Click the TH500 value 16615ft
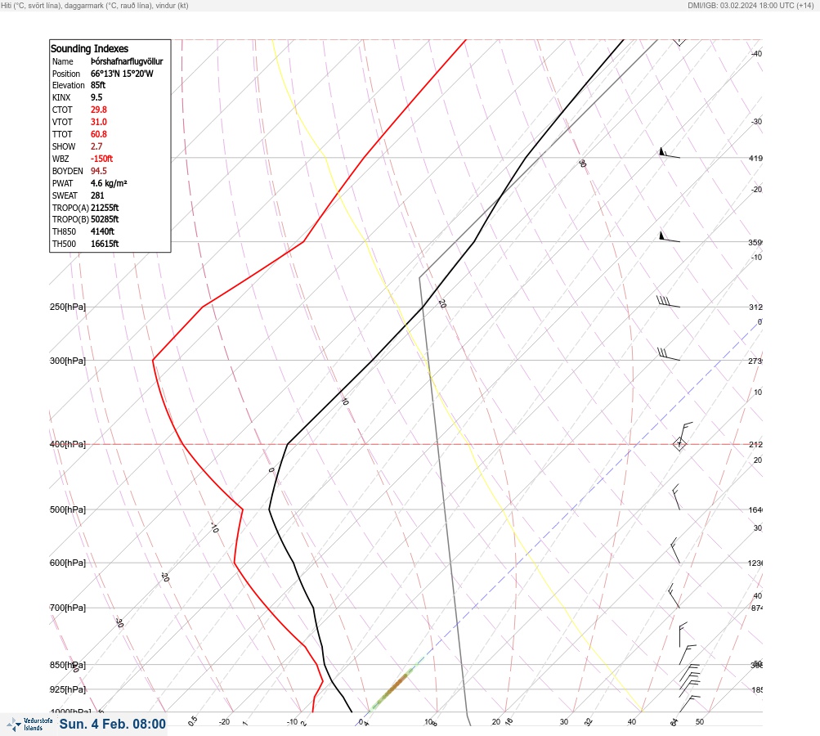 pos(105,244)
